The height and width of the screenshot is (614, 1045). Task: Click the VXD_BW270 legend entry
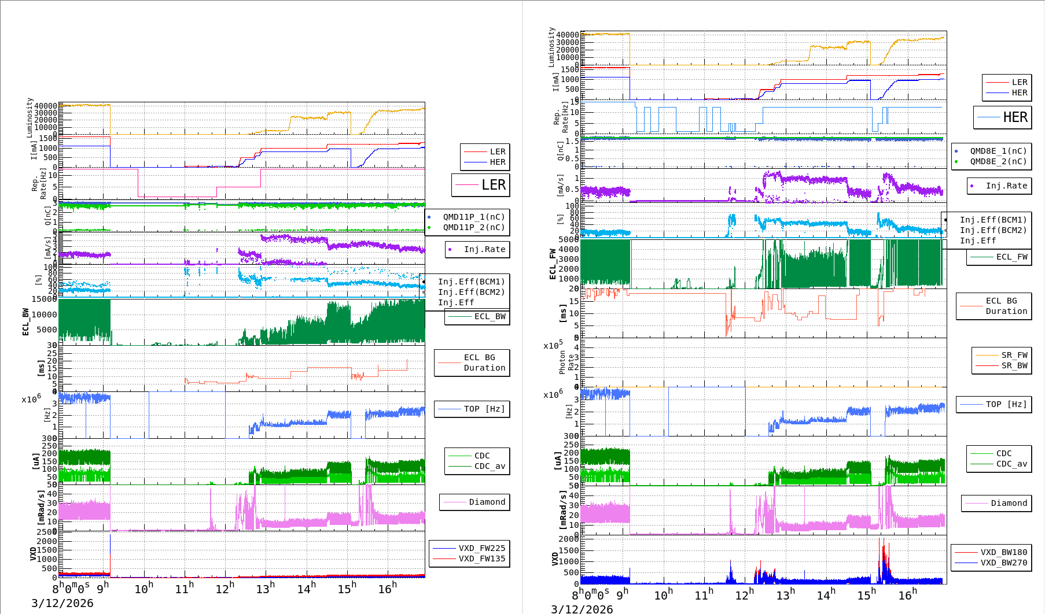pos(1003,563)
